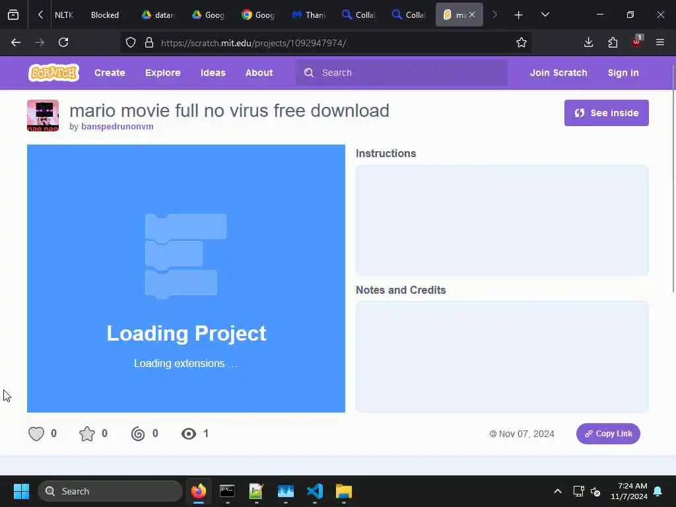This screenshot has height=507, width=676.
Task: Click the Loading Project player area
Action: tap(186, 279)
